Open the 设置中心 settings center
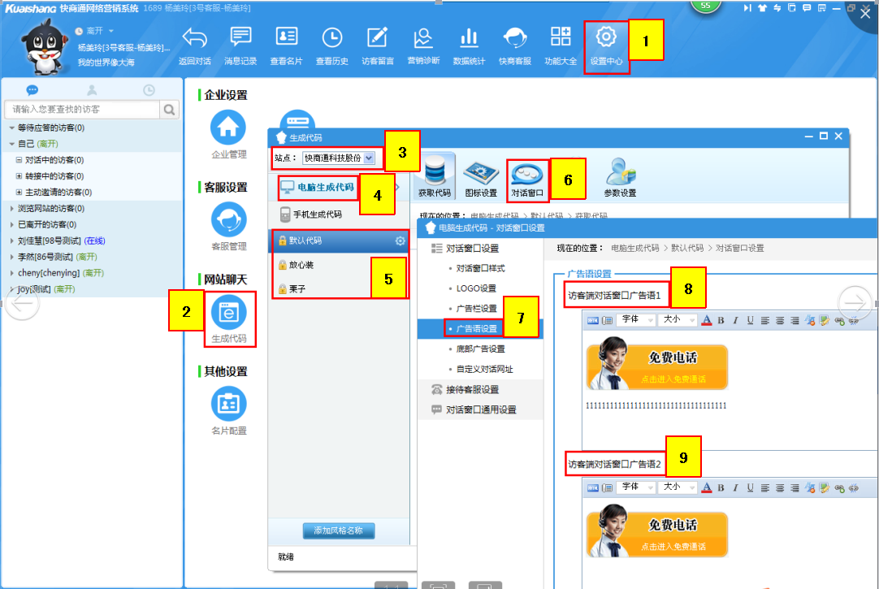This screenshot has height=589, width=879. click(606, 46)
